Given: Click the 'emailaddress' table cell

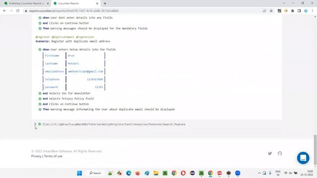Looking at the screenshot, I should tap(54, 71).
